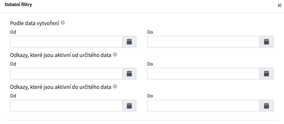
Task: Focus the Do input under Podle data vytvoření
Action: point(203,42)
